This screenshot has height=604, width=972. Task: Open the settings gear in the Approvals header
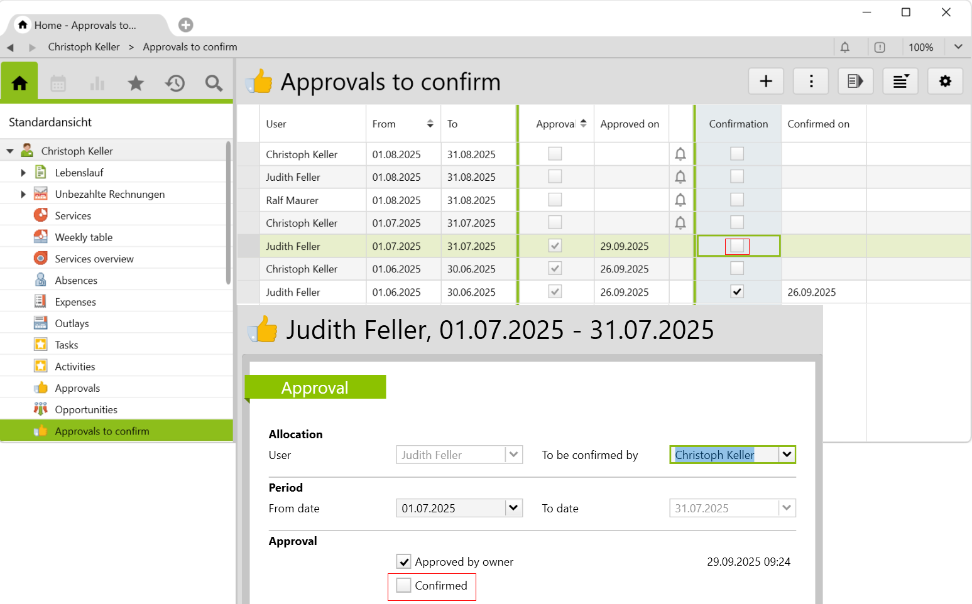(944, 81)
